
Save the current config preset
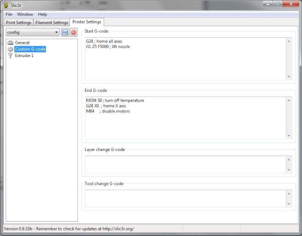pos(65,32)
